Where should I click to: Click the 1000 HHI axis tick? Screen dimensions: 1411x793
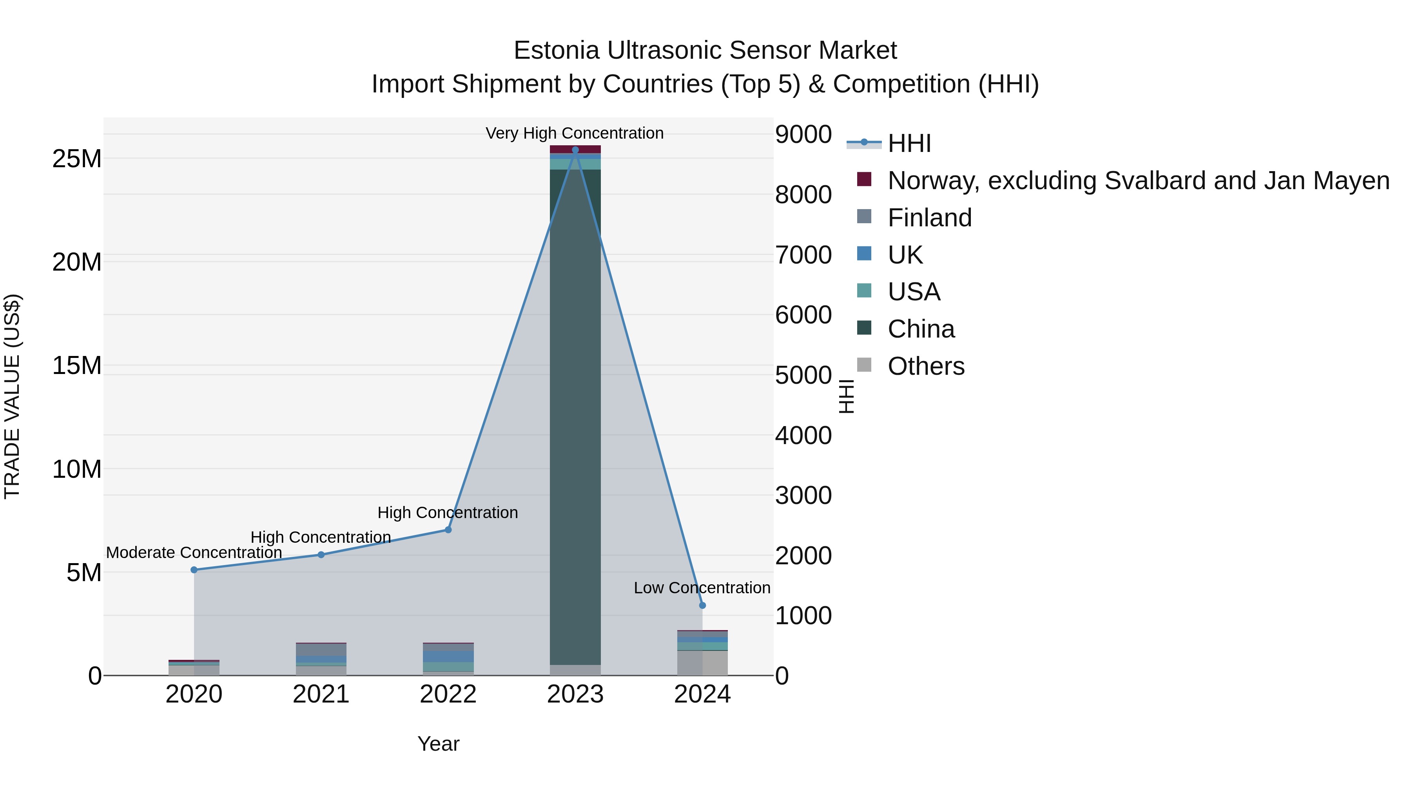[803, 616]
